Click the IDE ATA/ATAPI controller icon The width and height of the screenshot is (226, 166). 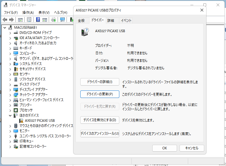click(16, 38)
